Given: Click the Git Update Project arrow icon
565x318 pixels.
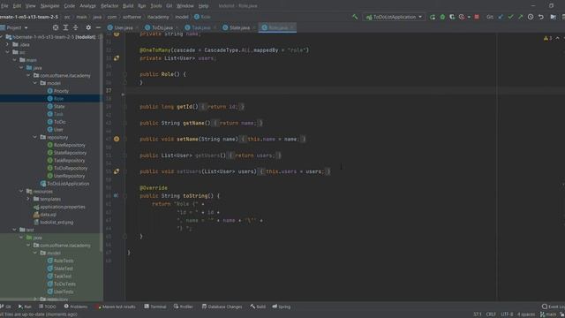Looking at the screenshot, I should tap(501, 17).
